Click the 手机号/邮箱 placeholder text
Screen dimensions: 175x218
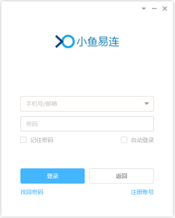(42, 104)
